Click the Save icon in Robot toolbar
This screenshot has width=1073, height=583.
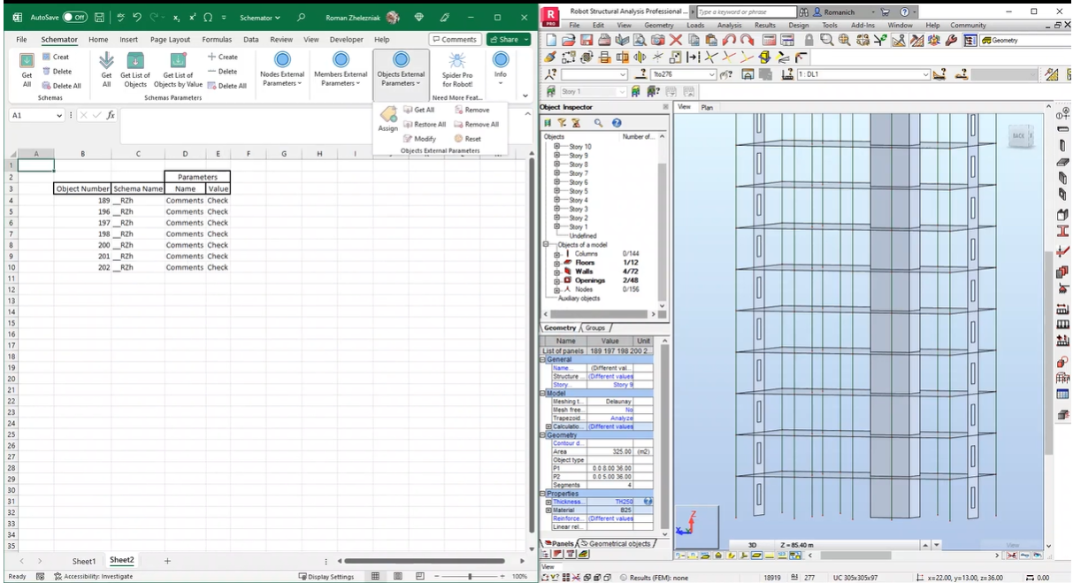585,41
